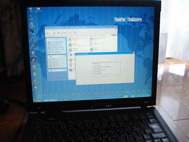189x142 pixels.
Task: Open the Help menu in Explorer window
Action: (78, 30)
